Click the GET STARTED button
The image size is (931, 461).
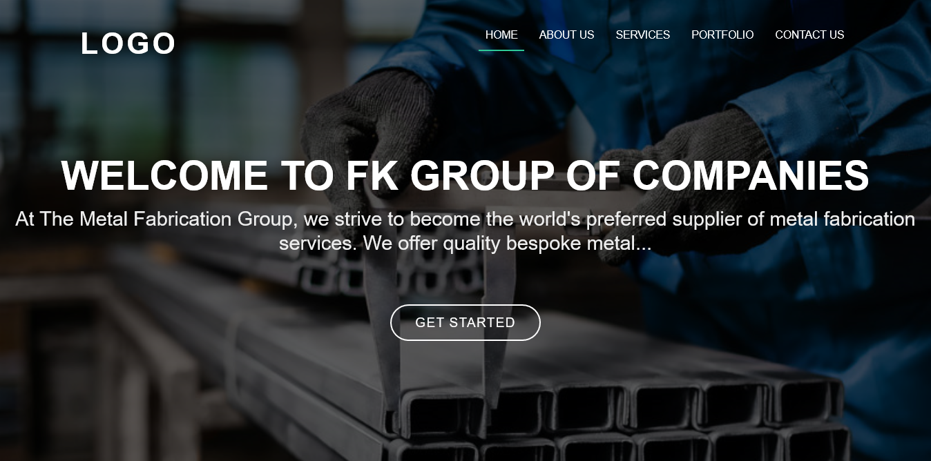click(465, 322)
